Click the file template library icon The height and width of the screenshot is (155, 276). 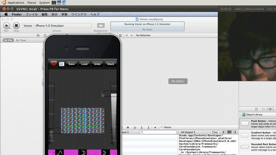256,109
